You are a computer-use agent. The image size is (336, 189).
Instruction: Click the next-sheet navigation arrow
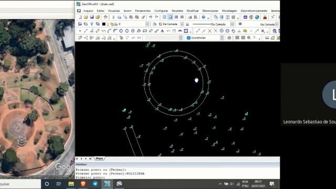point(86,159)
